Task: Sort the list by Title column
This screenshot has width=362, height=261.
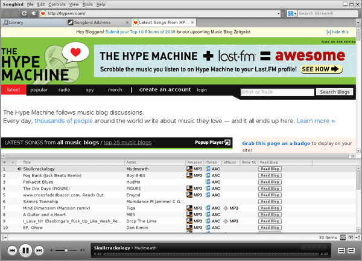Action: click(x=71, y=163)
